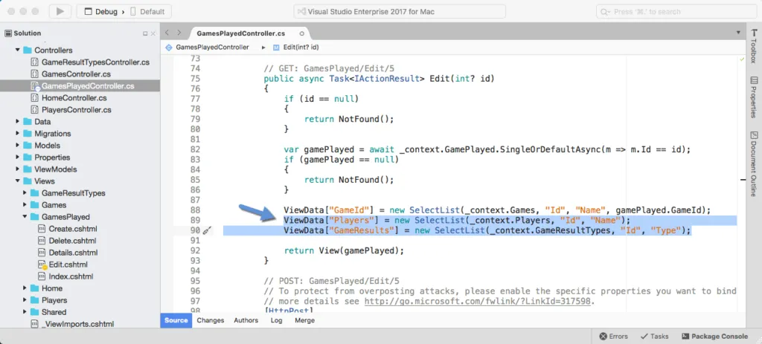This screenshot has height=344, width=762.
Task: Follow the go.microsoft.com fwlink URL
Action: [478, 301]
